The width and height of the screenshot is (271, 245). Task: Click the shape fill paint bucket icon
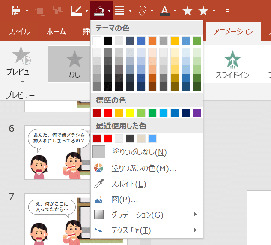tap(99, 11)
